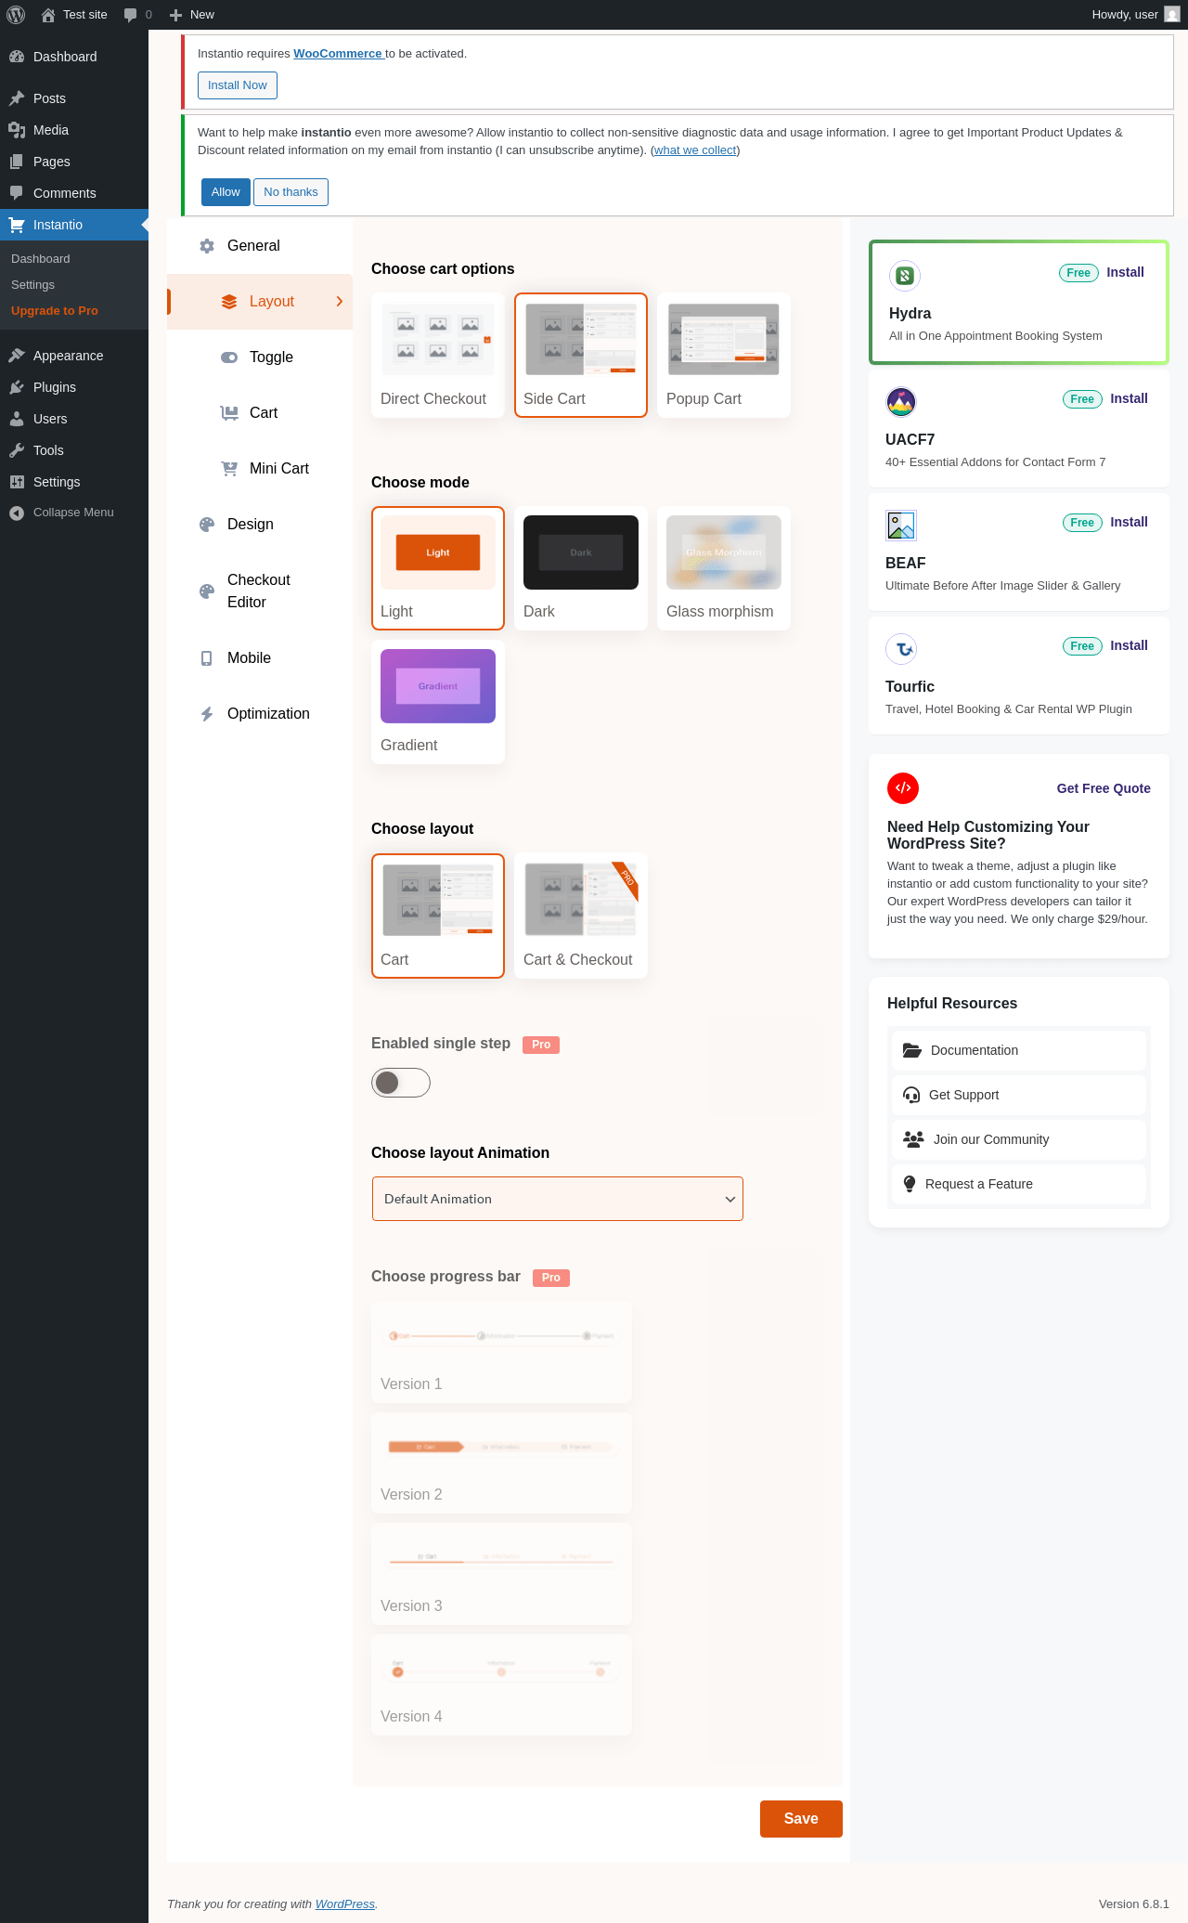The image size is (1188, 1923).
Task: Click Get Free Quote link
Action: (1104, 788)
